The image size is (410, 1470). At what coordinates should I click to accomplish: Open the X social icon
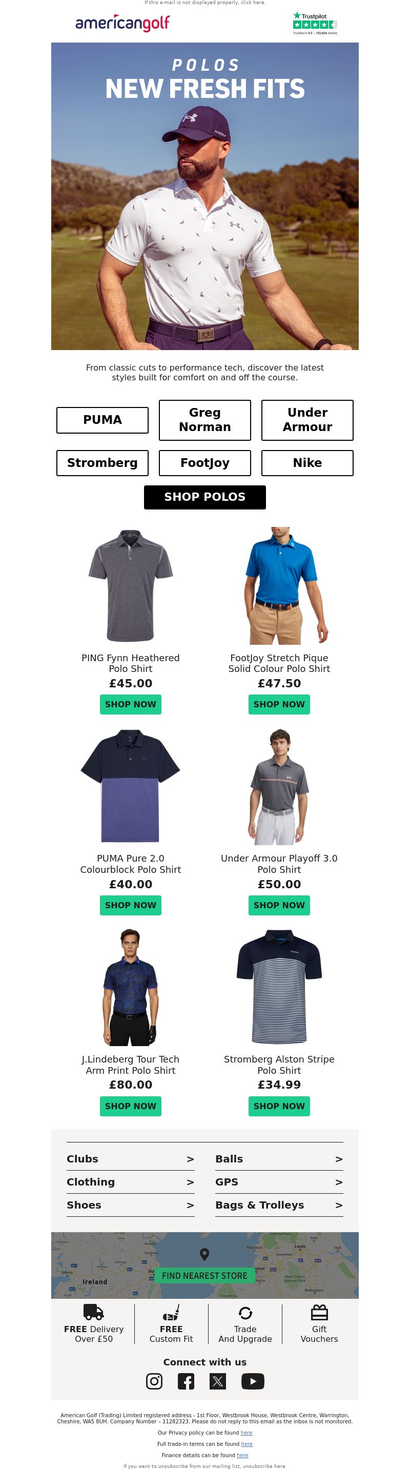[218, 1381]
